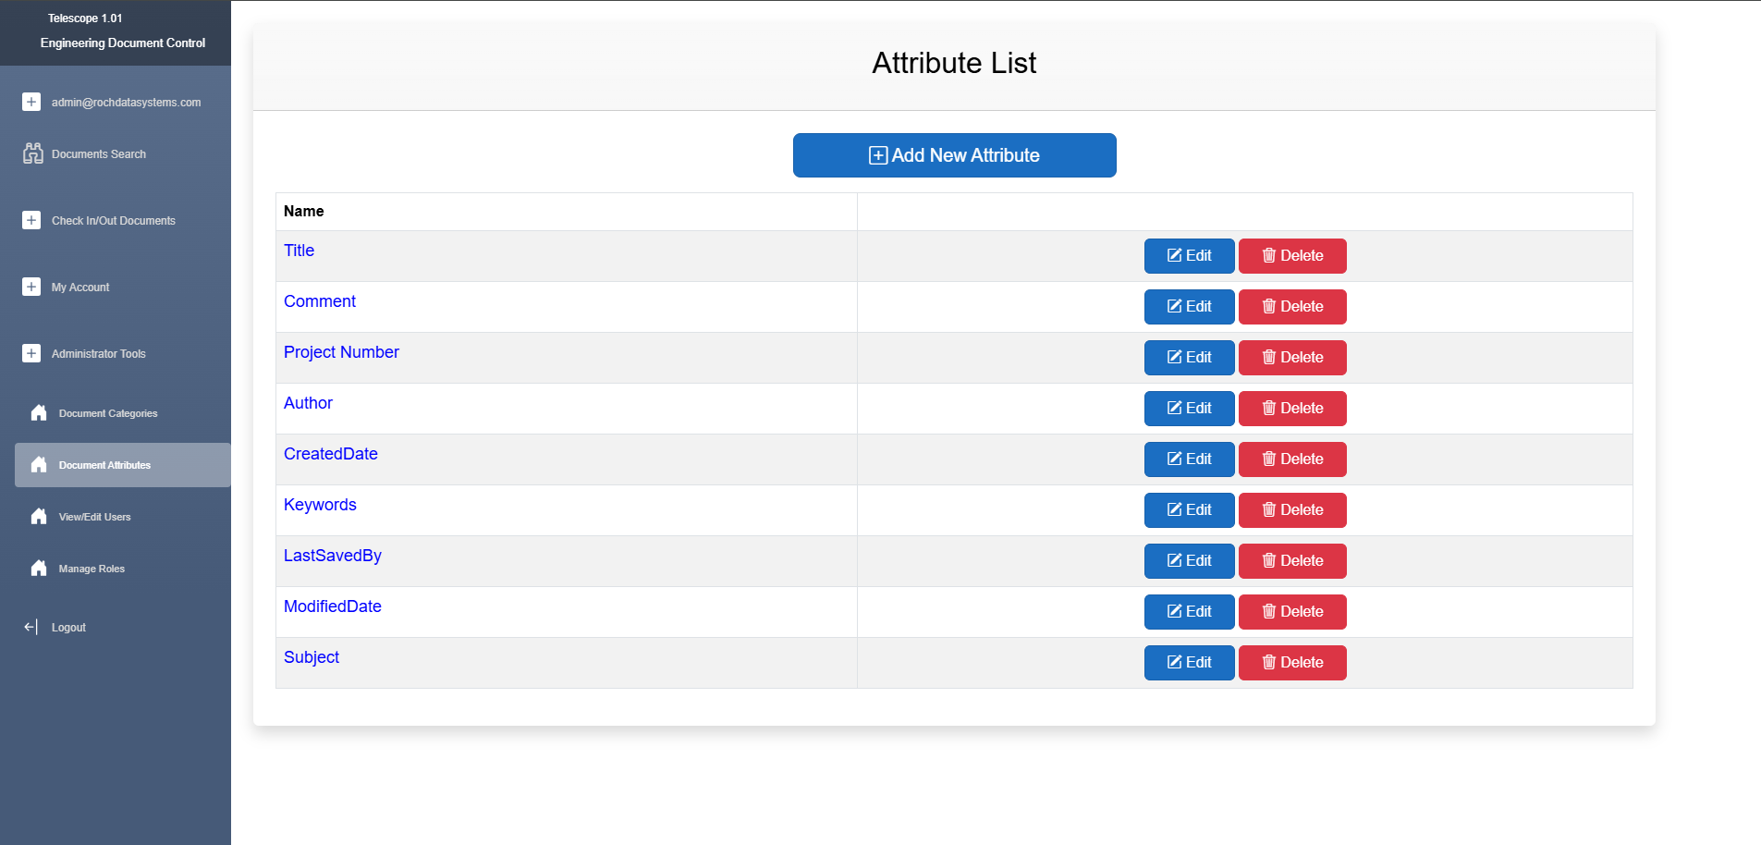Screen dimensions: 1761x845
Task: Click the trash icon in Title row
Action: point(1269,256)
